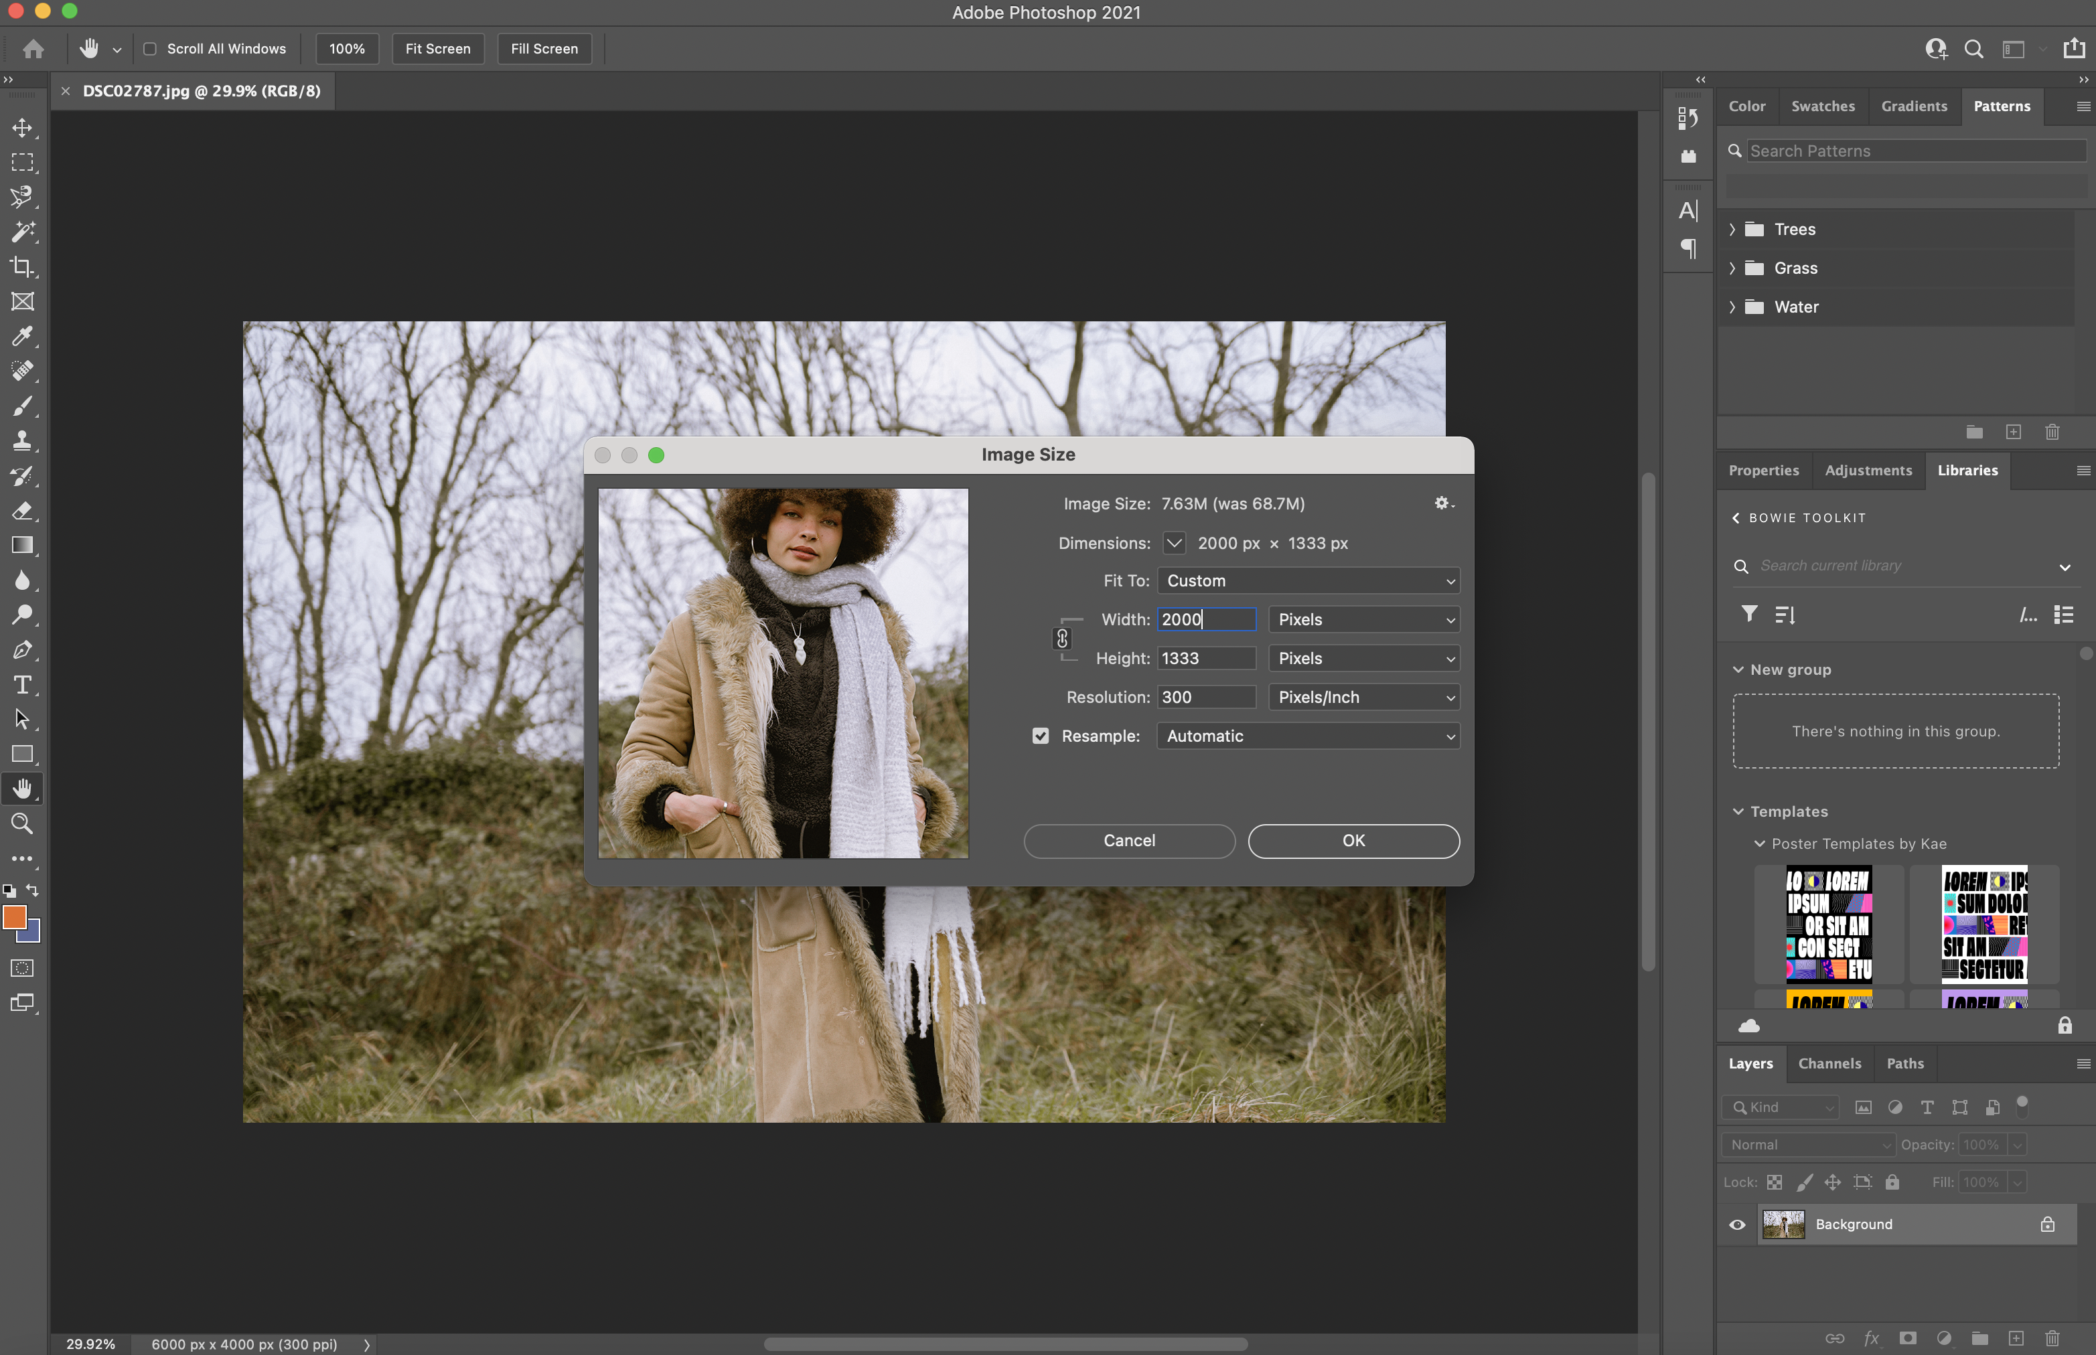Click the orange foreground color swatch
Viewport: 2096px width, 1355px height.
[x=14, y=916]
